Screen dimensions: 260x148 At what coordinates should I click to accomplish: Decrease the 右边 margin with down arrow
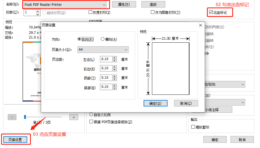point(114,70)
